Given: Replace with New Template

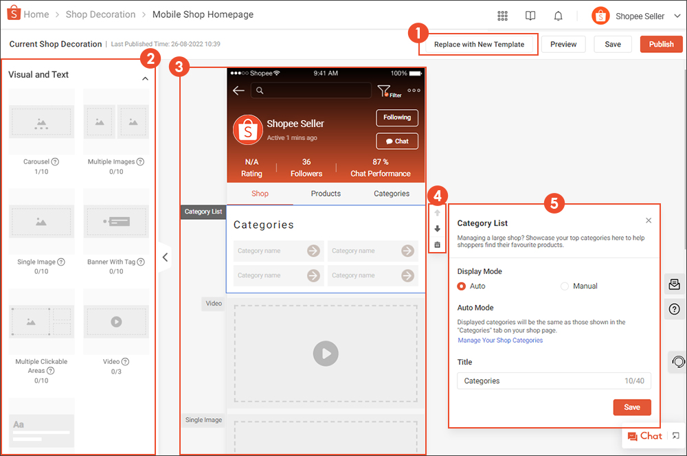Looking at the screenshot, I should tap(478, 43).
